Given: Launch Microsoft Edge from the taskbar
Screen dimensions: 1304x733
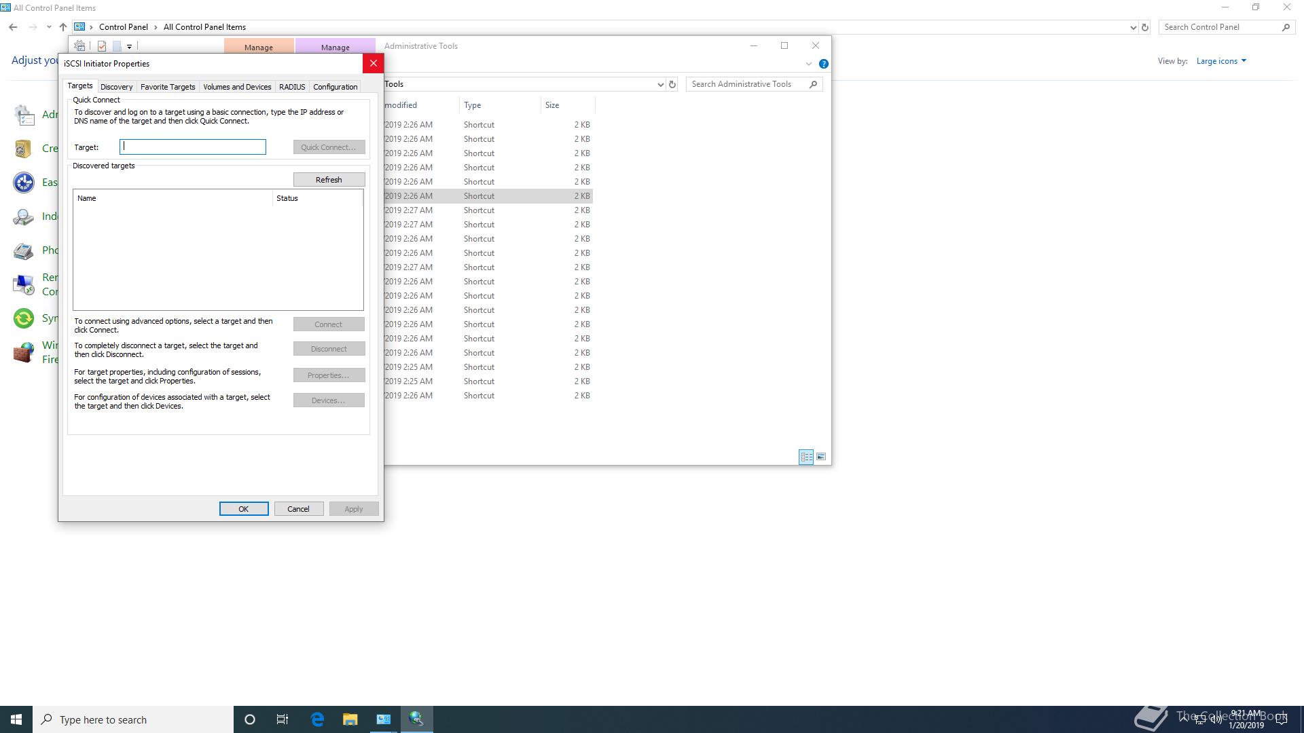Looking at the screenshot, I should point(317,719).
